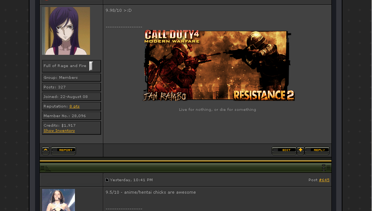Click 'Live for nothing, or die for something' quote
The image size is (372, 211).
tap(218, 110)
